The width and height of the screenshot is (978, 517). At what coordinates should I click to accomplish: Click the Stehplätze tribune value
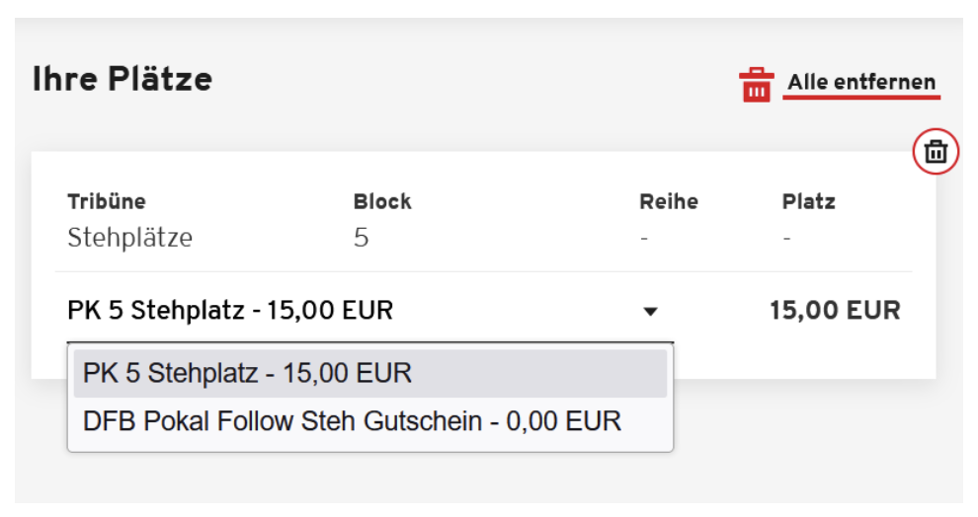tap(129, 238)
